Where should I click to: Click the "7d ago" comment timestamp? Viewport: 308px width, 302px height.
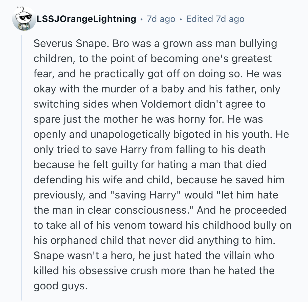click(x=161, y=19)
